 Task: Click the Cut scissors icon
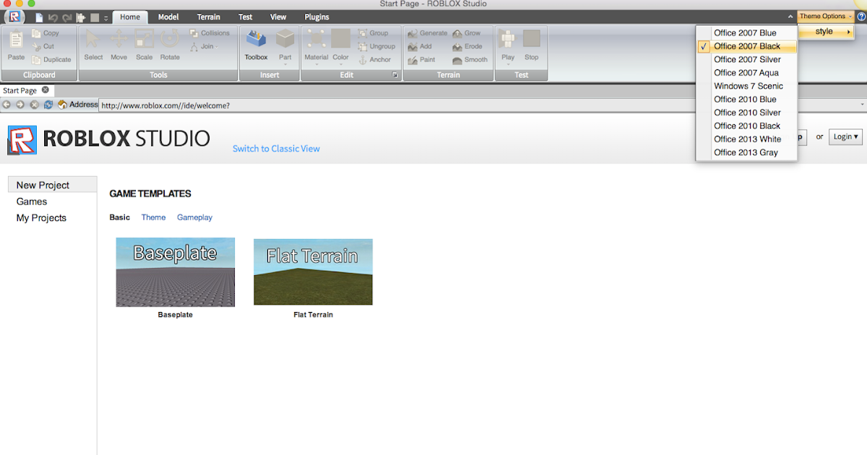(36, 46)
